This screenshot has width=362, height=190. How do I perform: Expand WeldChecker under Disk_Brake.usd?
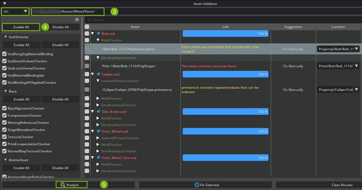tap(98, 118)
